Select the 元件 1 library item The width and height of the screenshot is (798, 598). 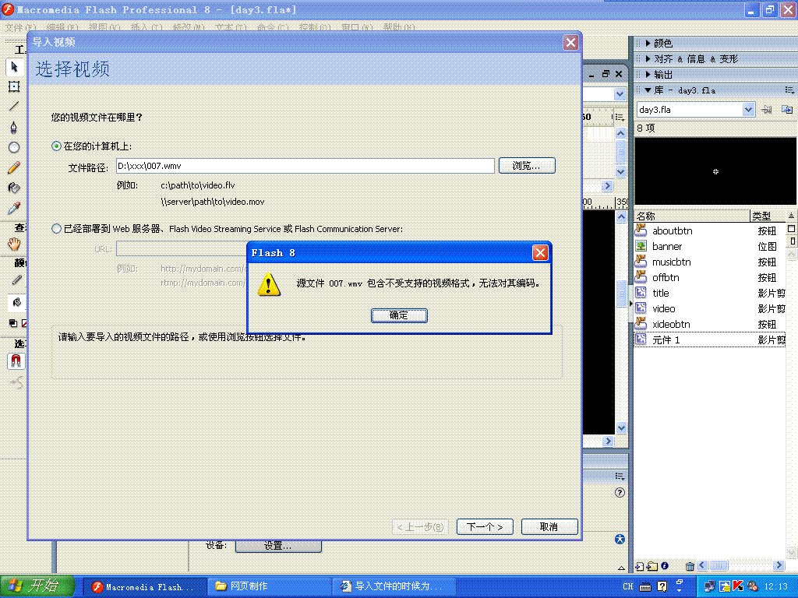(x=709, y=339)
